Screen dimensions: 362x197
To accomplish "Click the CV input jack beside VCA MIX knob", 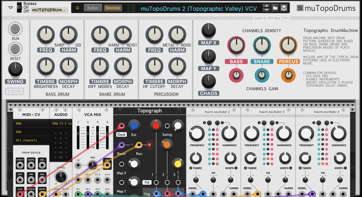I will (x=78, y=166).
